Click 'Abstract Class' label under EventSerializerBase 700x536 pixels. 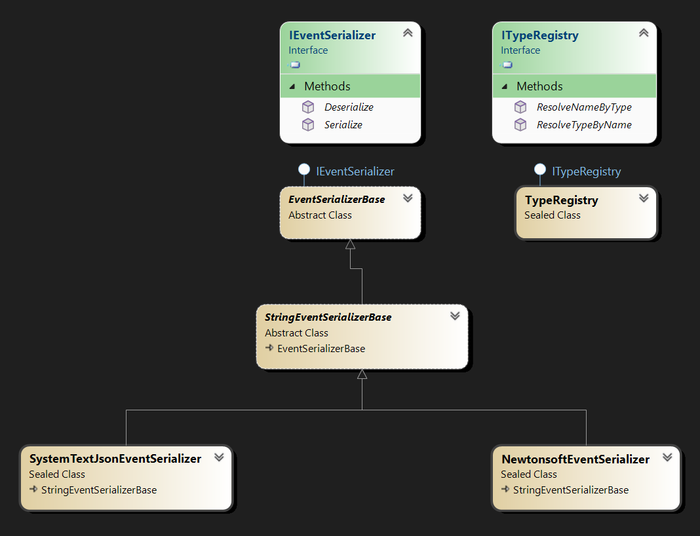[x=320, y=215]
